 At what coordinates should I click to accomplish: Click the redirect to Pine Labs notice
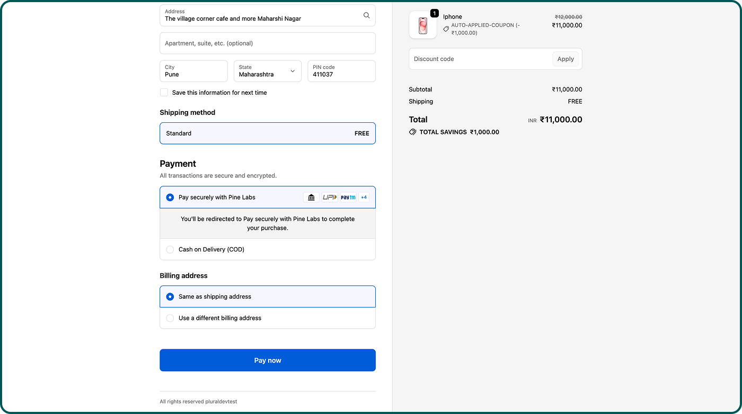pyautogui.click(x=268, y=223)
